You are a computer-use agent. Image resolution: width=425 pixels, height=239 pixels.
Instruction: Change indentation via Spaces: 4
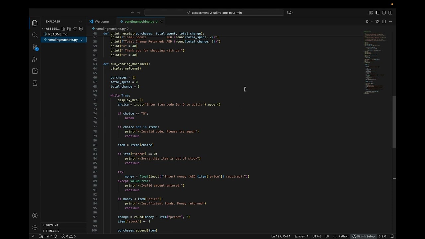coord(301,236)
